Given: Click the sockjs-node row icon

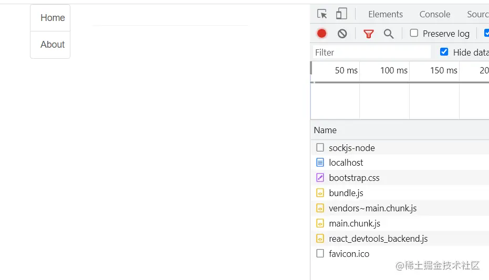Looking at the screenshot, I should pos(320,147).
